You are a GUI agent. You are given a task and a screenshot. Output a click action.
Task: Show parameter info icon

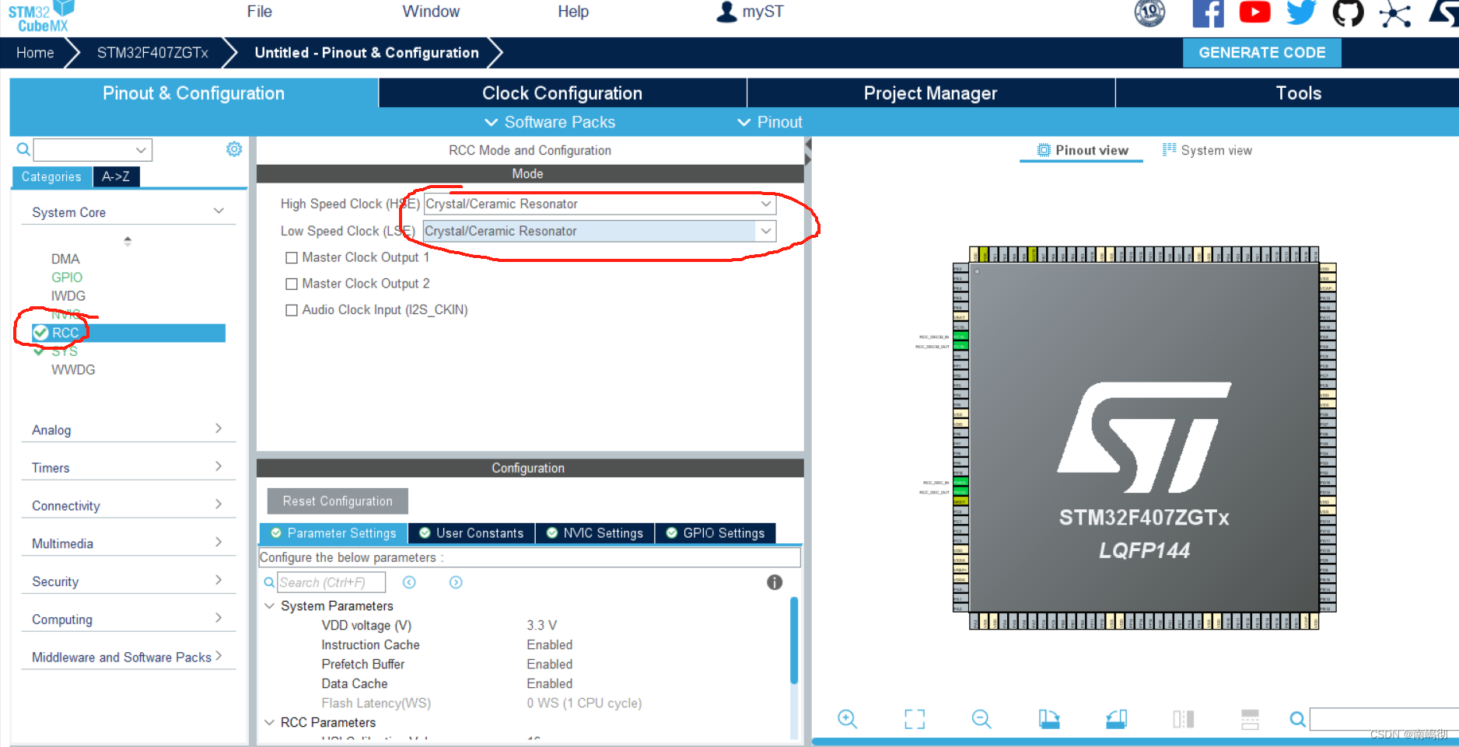coord(775,582)
